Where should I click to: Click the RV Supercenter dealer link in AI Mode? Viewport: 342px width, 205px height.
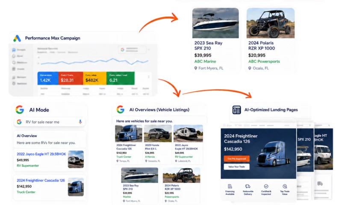[x=28, y=166]
